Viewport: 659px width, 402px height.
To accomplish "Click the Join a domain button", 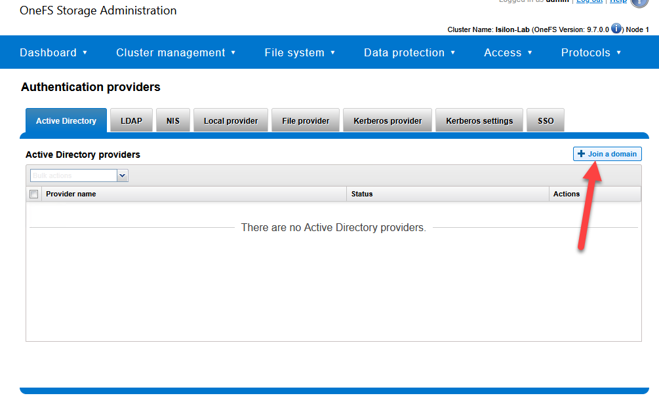I will click(607, 154).
